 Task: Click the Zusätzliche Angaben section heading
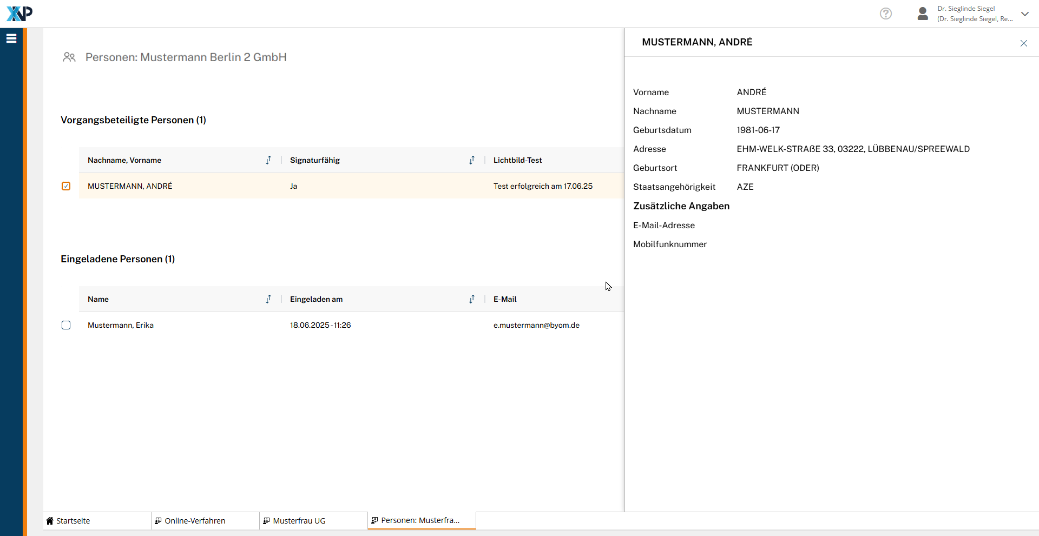click(681, 206)
